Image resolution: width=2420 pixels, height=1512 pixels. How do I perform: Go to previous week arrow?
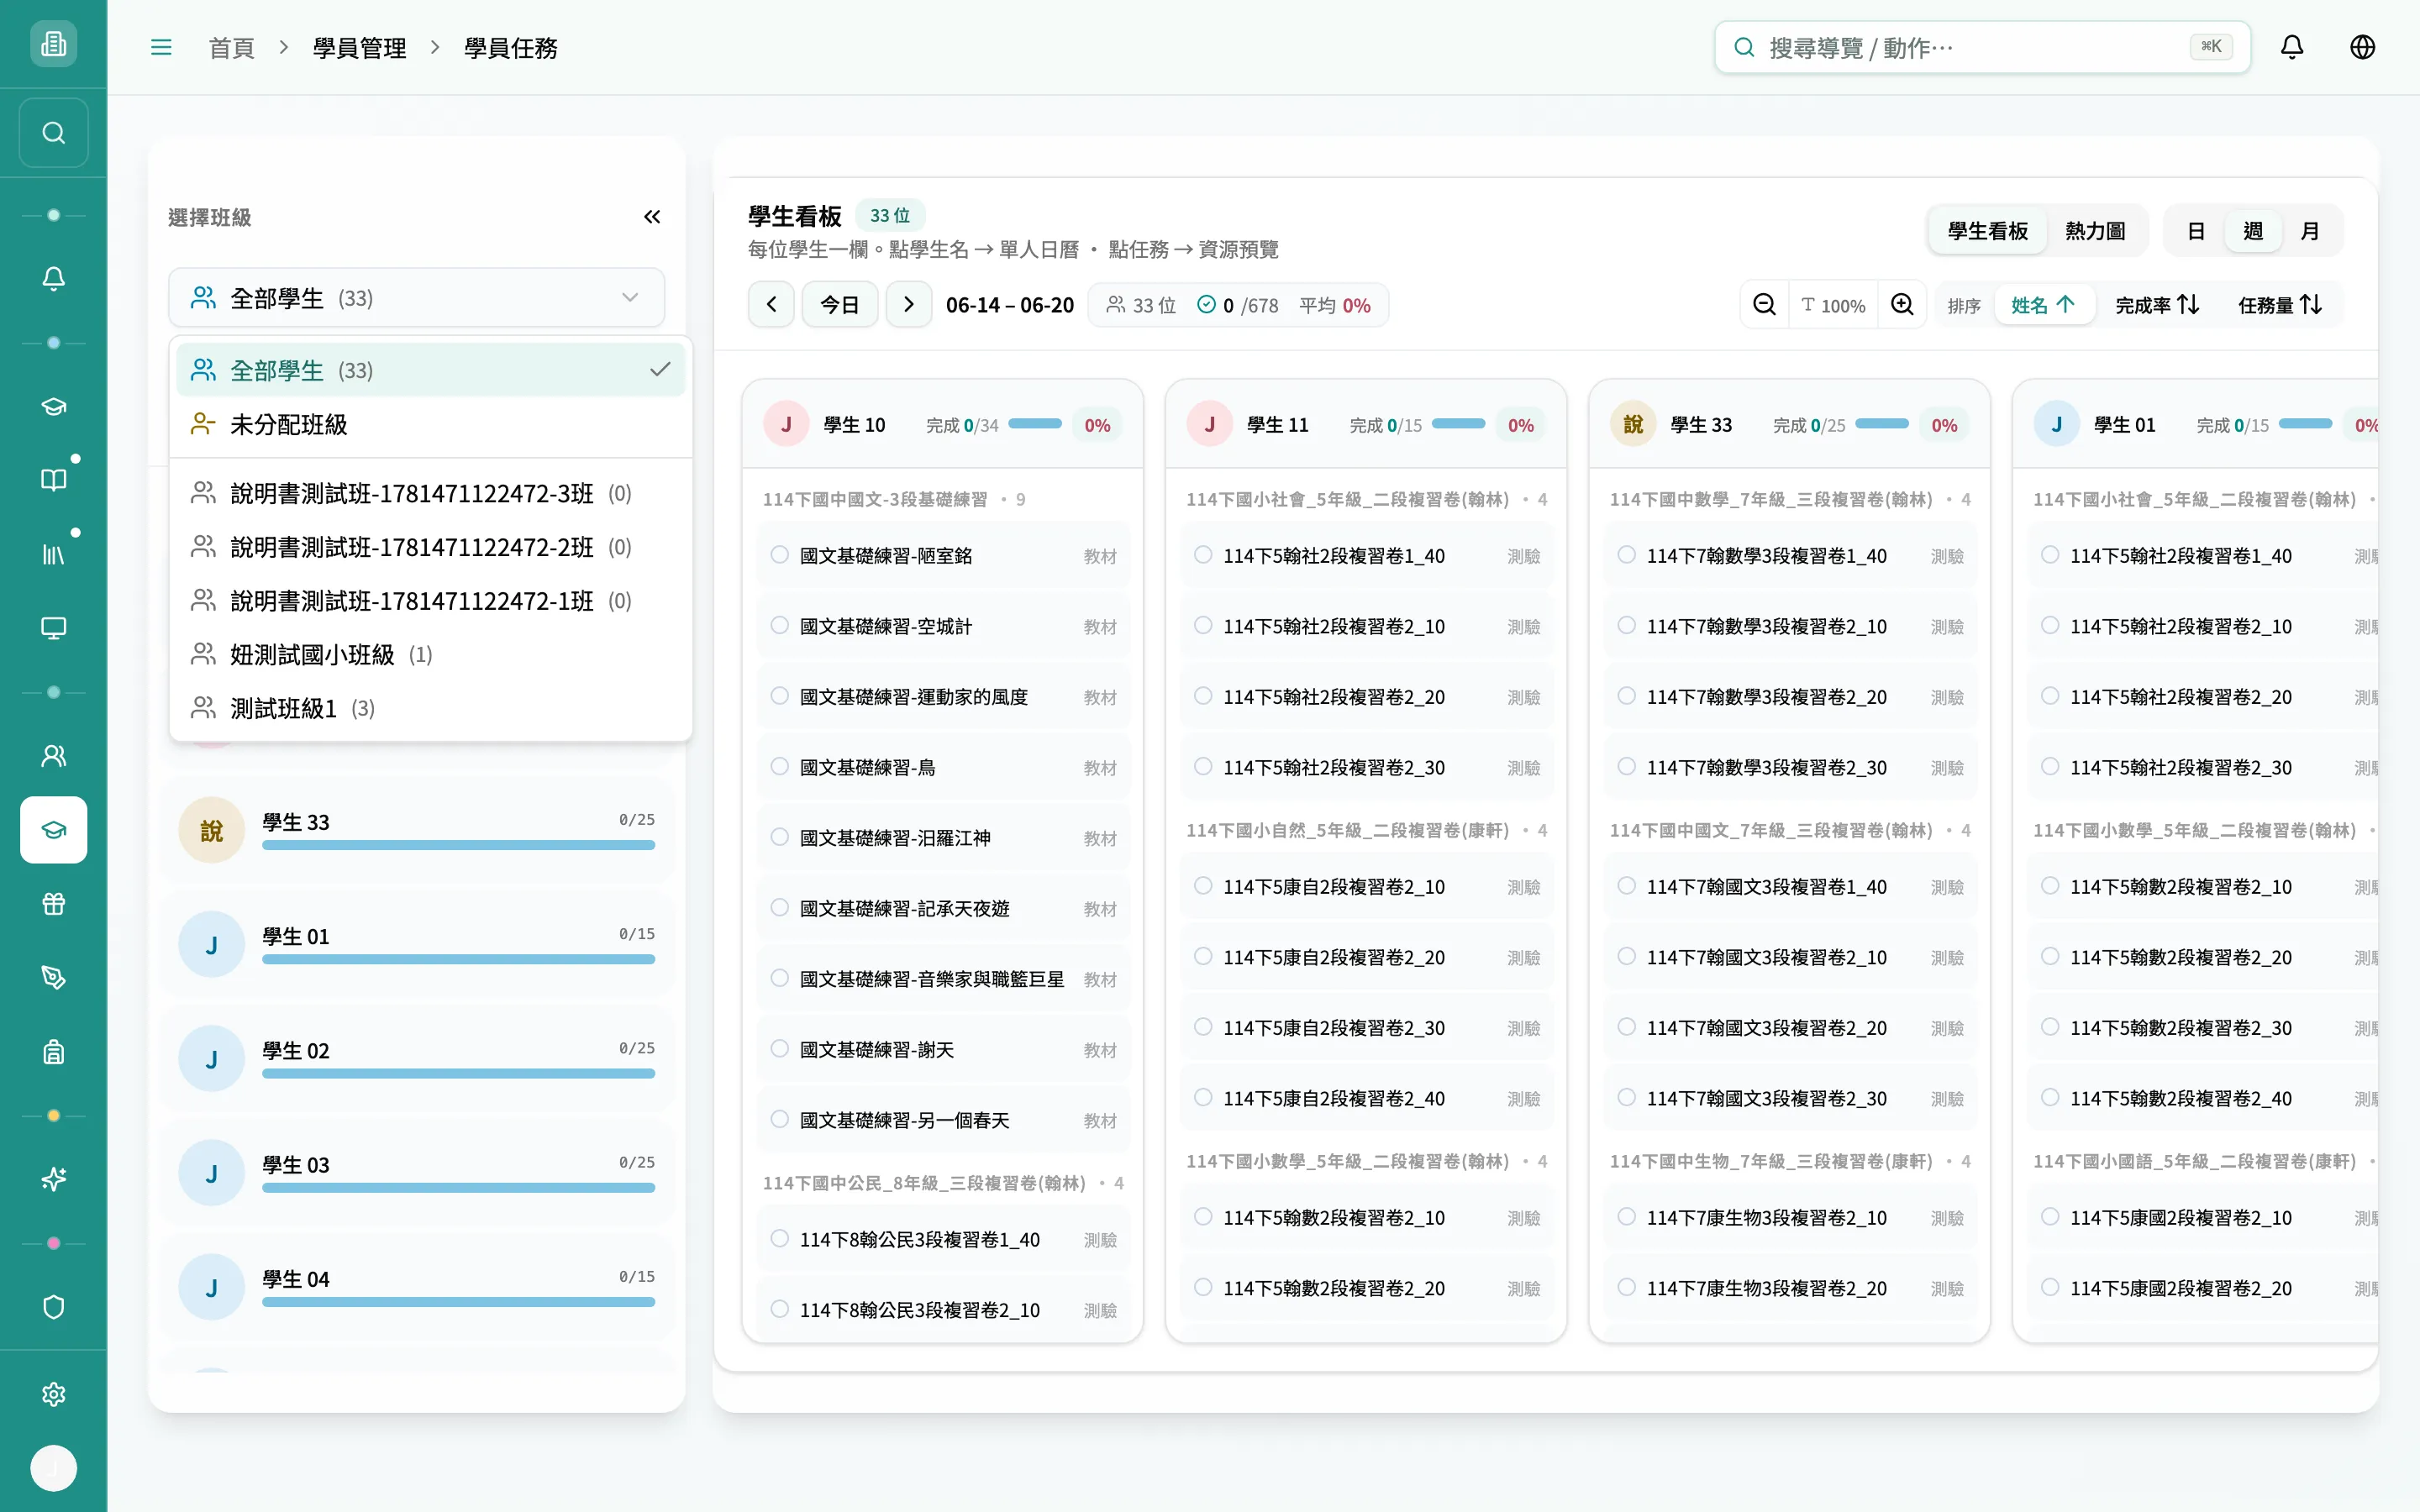pyautogui.click(x=771, y=304)
